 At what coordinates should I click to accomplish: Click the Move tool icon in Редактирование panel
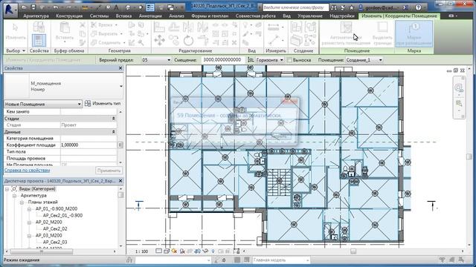pos(160,40)
